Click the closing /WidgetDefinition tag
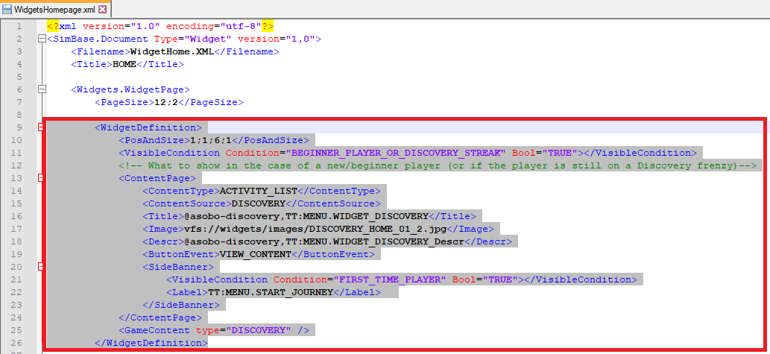This screenshot has width=770, height=354. pos(151,343)
